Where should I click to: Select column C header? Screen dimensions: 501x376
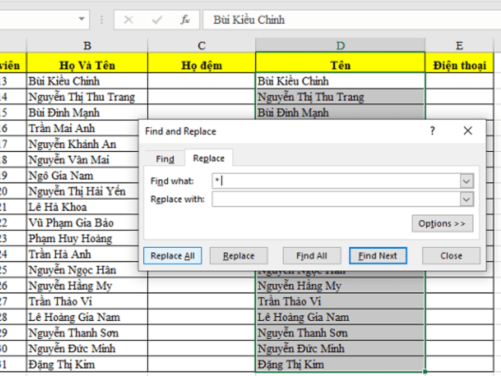(x=202, y=46)
